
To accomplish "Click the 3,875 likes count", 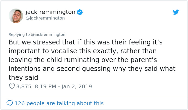I will tap(24, 86).
